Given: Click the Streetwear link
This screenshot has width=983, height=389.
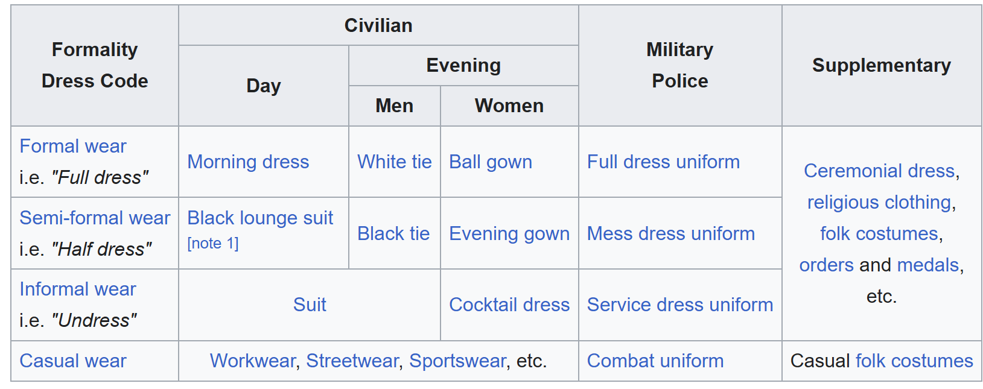Looking at the screenshot, I should tap(352, 361).
